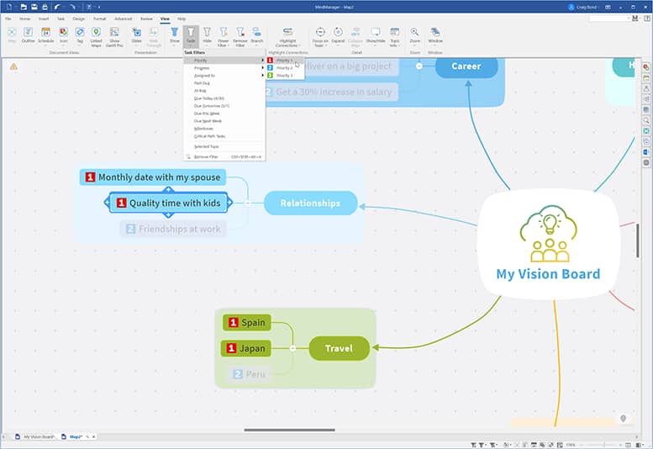Screen dimensions: 653x449
Task: Click the Save icon in quick access toolbar
Action: pyautogui.click(x=34, y=7)
